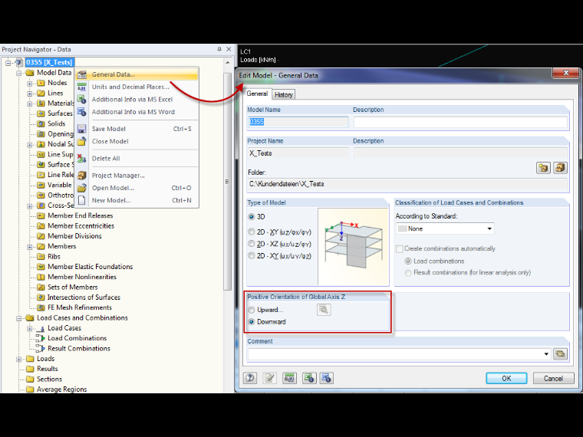583x437 pixels.
Task: Select Additional Info via MS Excel
Action: point(137,100)
